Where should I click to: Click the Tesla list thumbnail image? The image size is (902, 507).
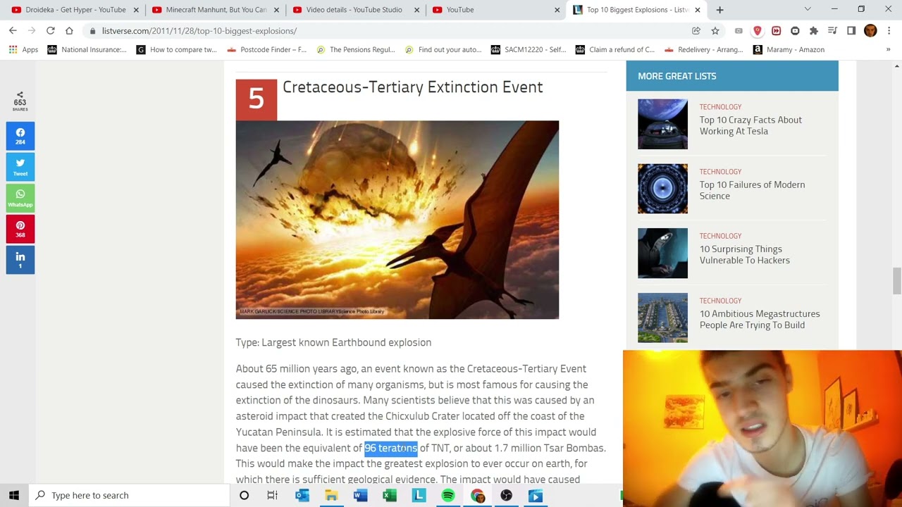coord(662,124)
